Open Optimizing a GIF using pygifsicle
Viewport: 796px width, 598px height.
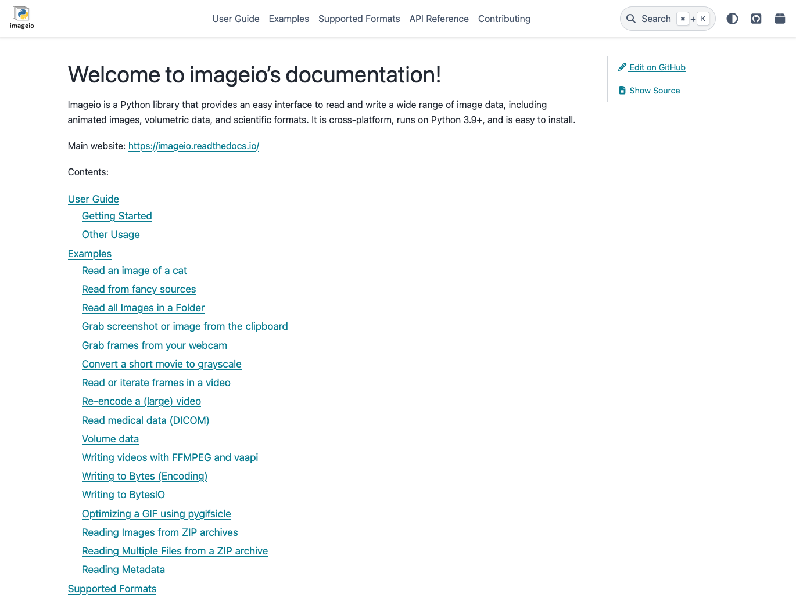click(x=156, y=514)
